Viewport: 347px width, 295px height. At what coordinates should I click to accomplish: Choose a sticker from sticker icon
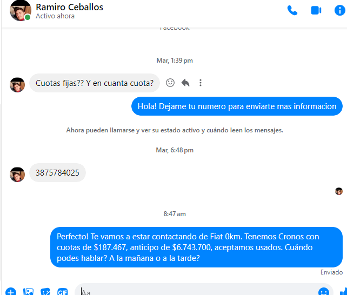pyautogui.click(x=45, y=292)
